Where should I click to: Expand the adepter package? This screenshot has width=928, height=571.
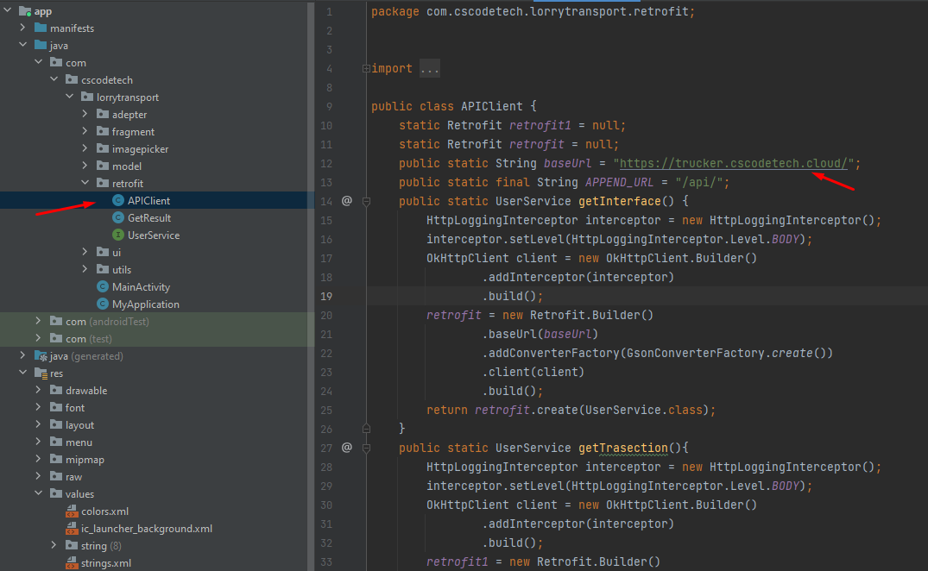click(85, 115)
